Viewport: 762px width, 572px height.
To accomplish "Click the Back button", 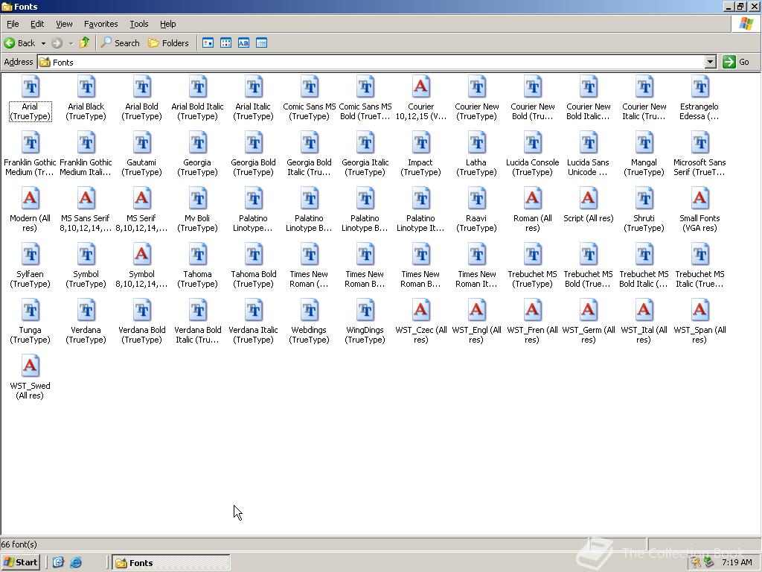I will coord(20,42).
